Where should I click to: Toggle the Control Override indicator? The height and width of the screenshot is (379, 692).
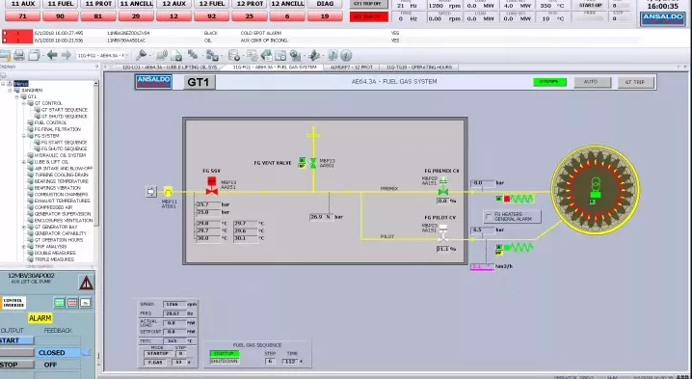13,303
